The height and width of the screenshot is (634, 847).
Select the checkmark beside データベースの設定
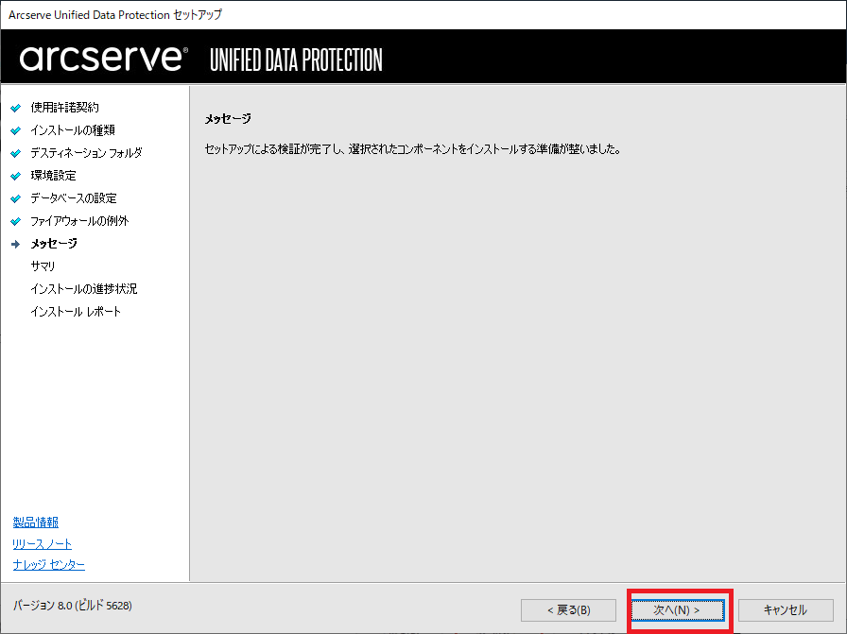click(16, 198)
